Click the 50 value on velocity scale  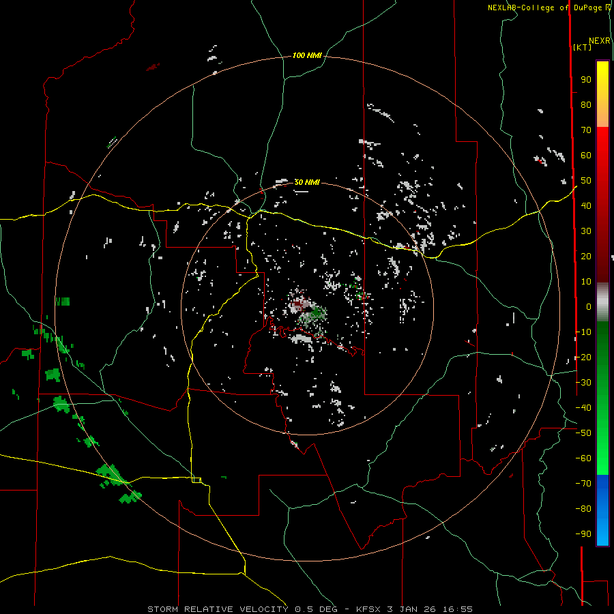click(x=586, y=181)
